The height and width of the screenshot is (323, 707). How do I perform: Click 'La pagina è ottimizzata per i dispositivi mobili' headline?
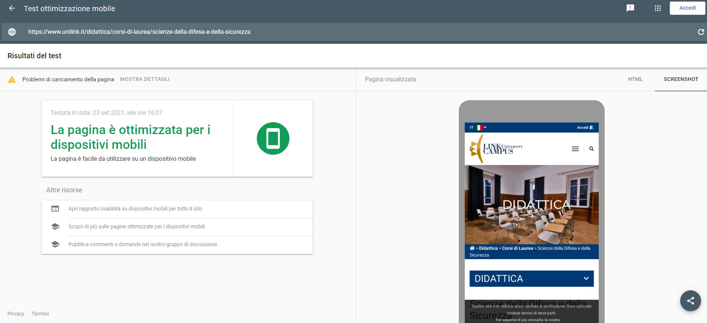(x=131, y=137)
